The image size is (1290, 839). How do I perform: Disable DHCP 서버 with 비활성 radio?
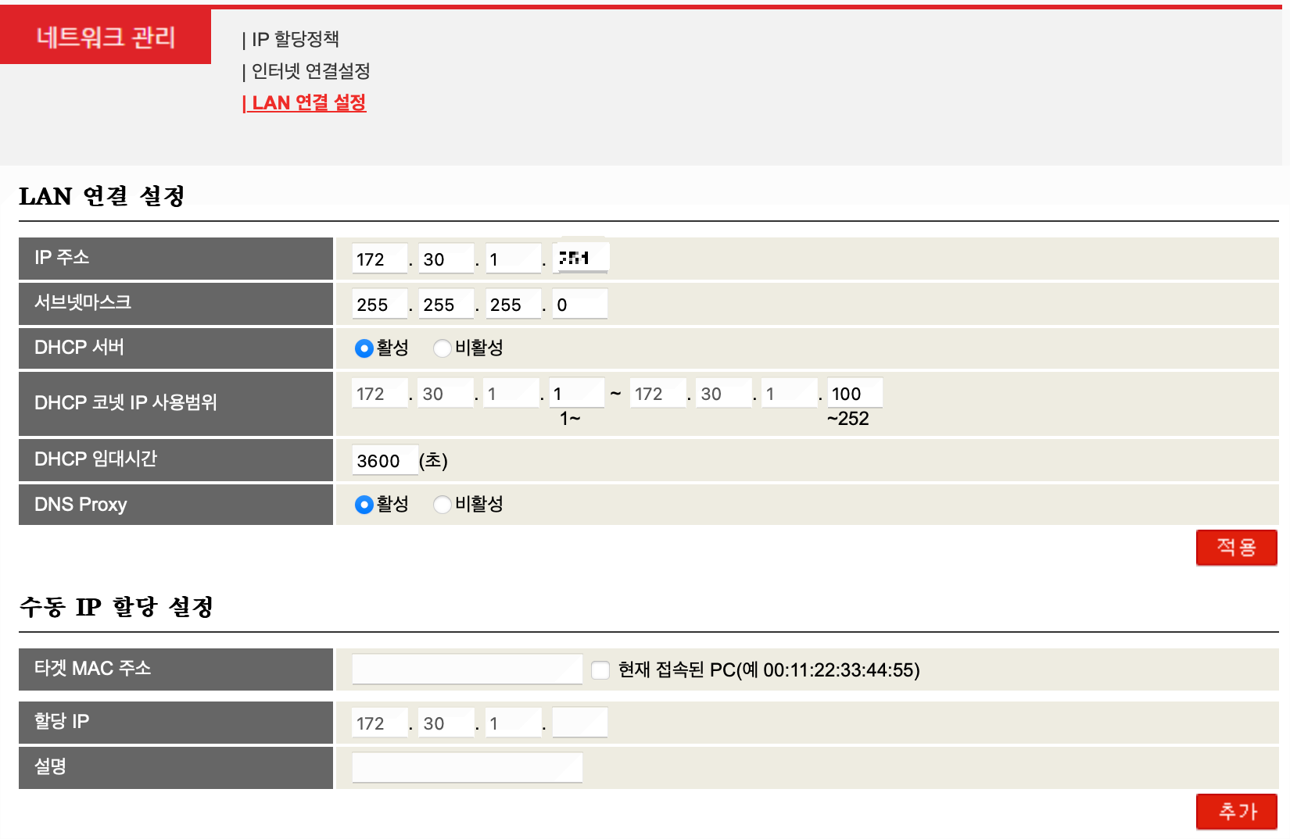tap(443, 348)
